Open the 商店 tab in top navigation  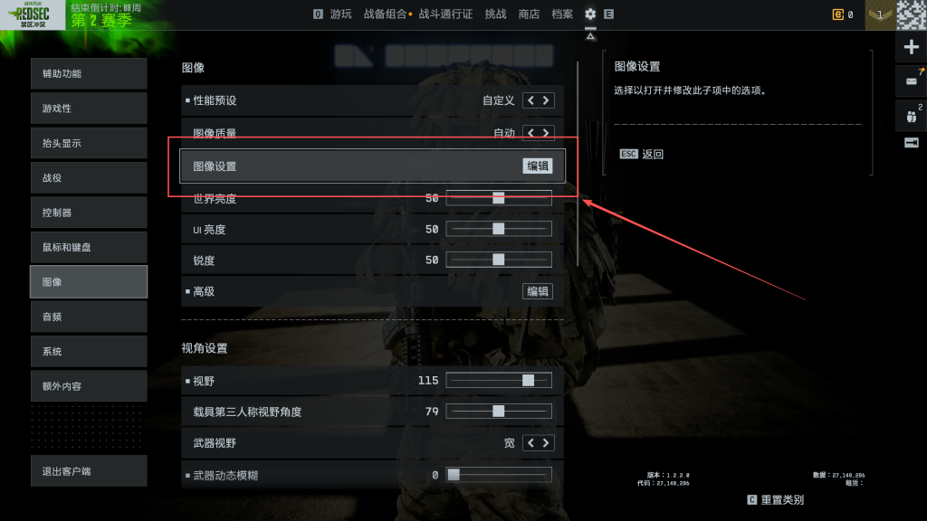[529, 14]
